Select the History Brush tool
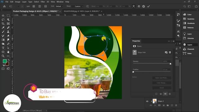 pos(3,36)
